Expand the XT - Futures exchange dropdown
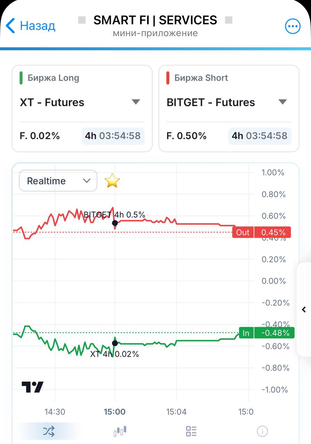Screen dimensions: 311x444 coord(82,102)
